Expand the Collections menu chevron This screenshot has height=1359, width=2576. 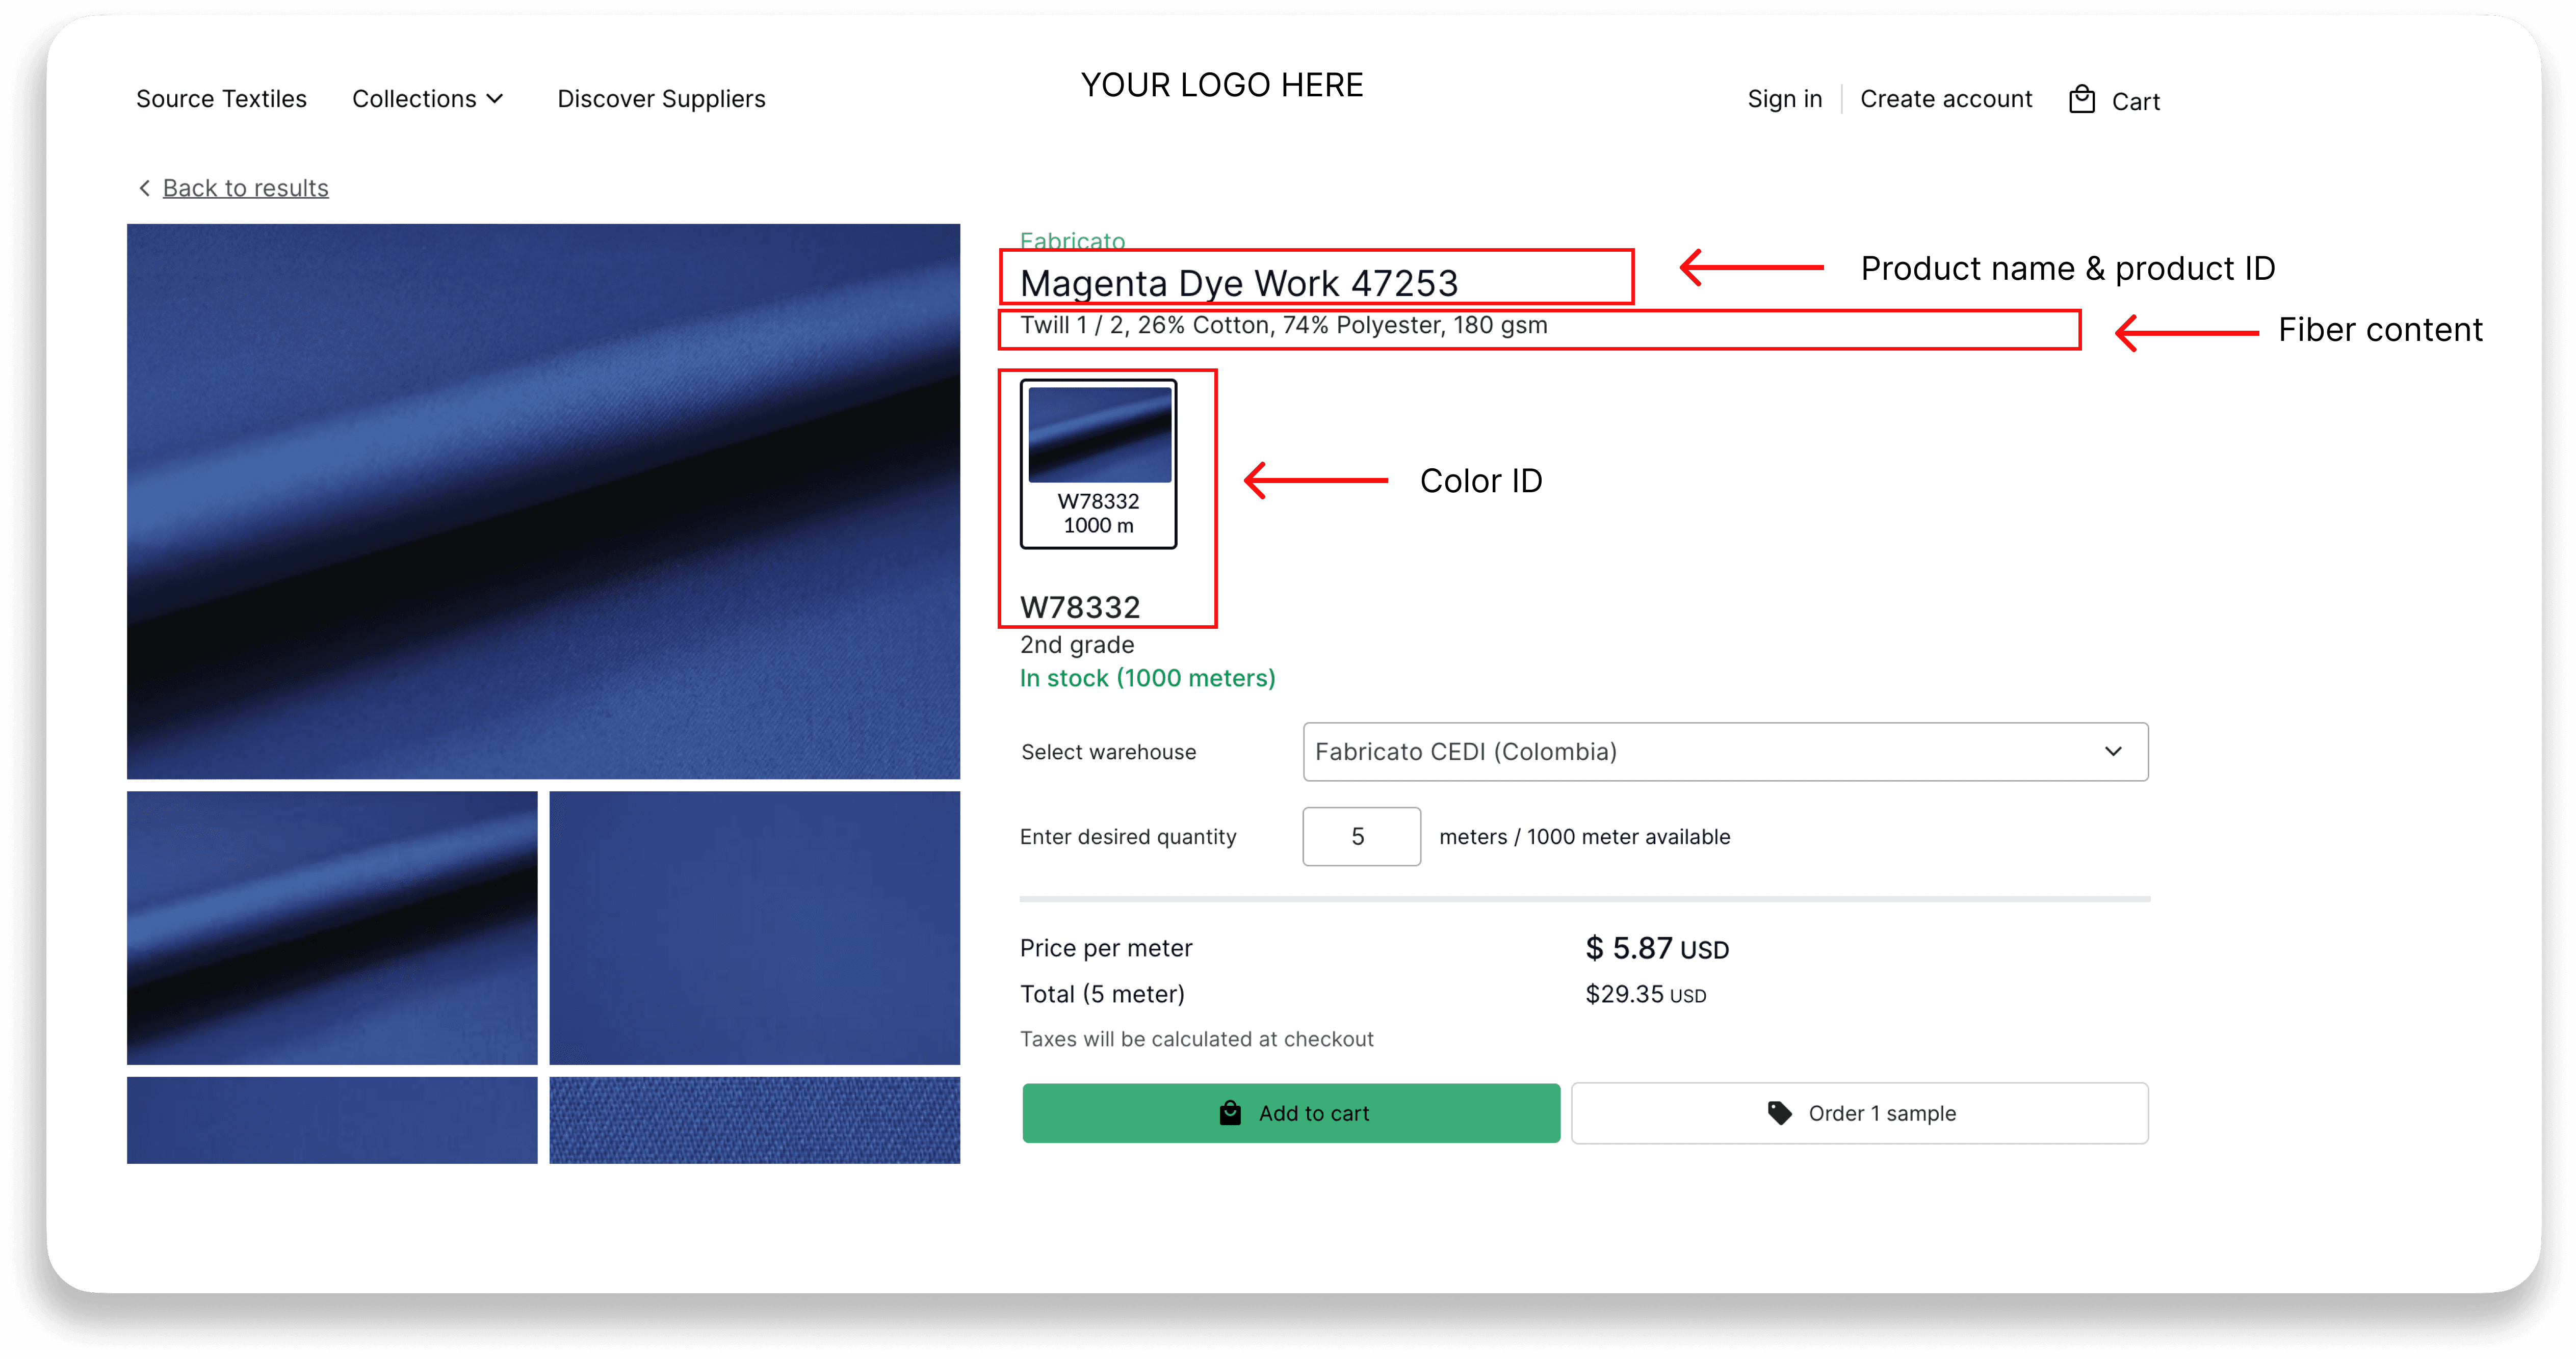[x=495, y=99]
